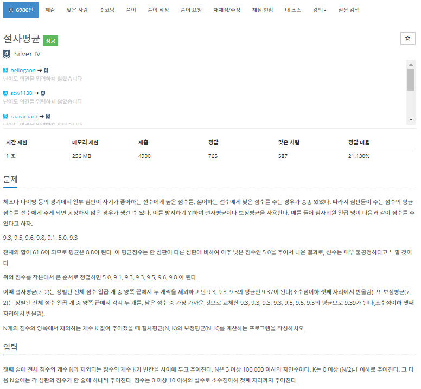Expand the 강의 dropdown menu
Image resolution: width=421 pixels, height=389 pixels.
coord(320,10)
